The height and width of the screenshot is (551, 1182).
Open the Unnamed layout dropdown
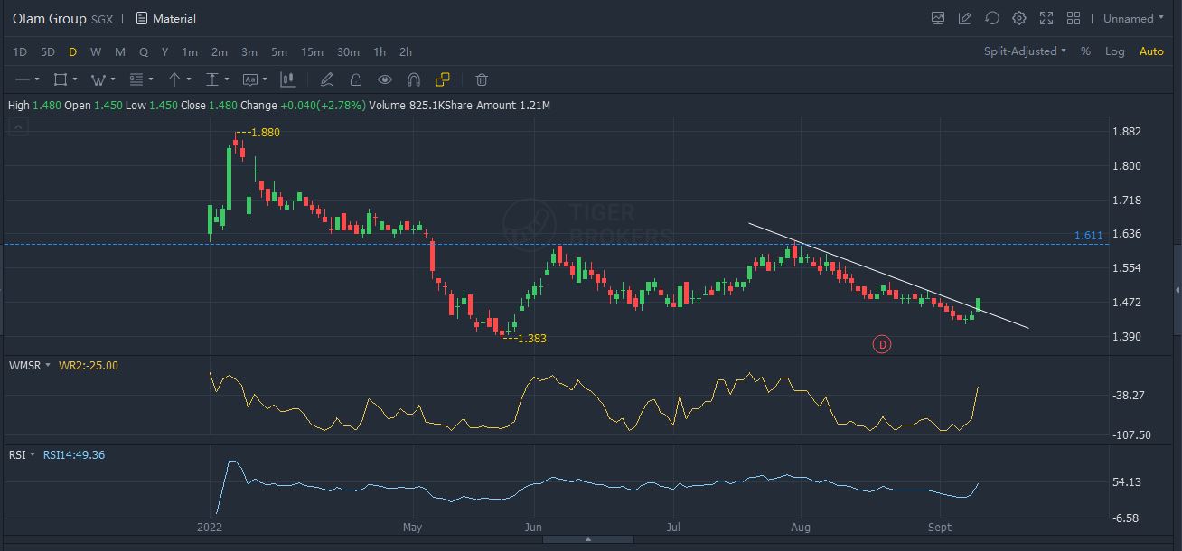(1134, 18)
